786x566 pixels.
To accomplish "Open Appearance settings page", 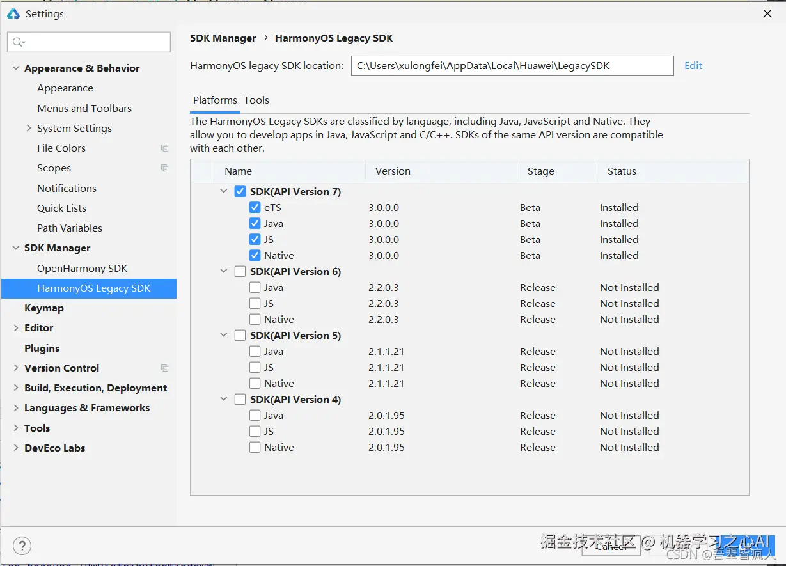I will pos(65,88).
